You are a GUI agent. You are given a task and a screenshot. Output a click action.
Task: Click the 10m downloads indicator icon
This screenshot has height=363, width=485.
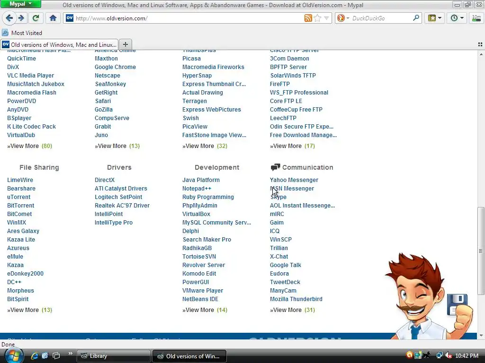click(476, 18)
